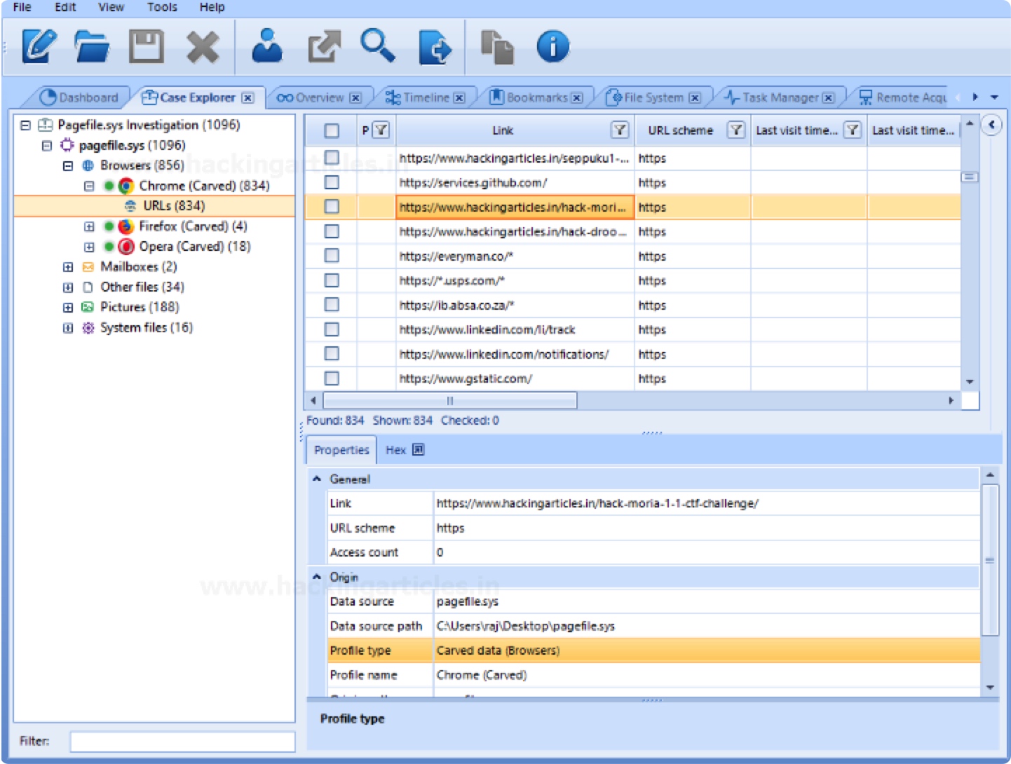Check the services.github.com row
Viewport: 1011px width, 764px height.
coord(332,182)
